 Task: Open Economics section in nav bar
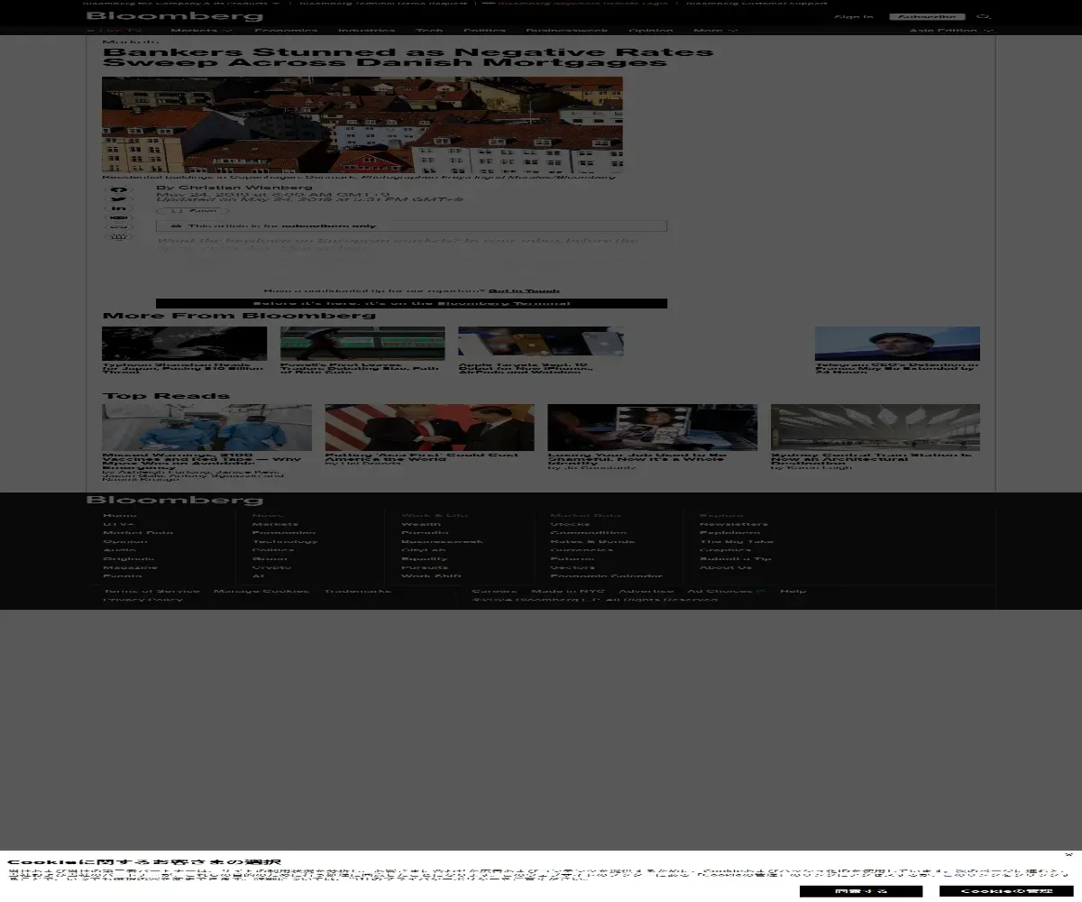coord(286,31)
